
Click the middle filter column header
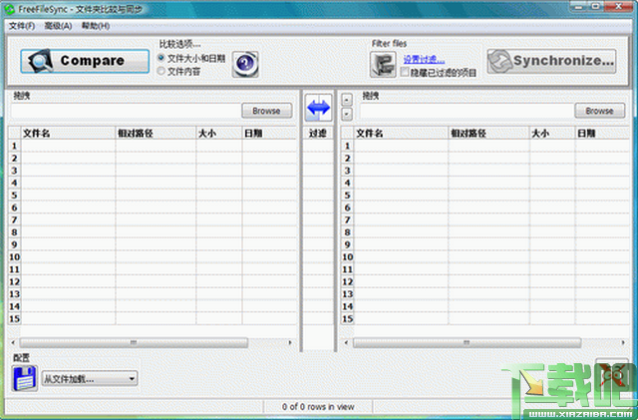(x=318, y=133)
